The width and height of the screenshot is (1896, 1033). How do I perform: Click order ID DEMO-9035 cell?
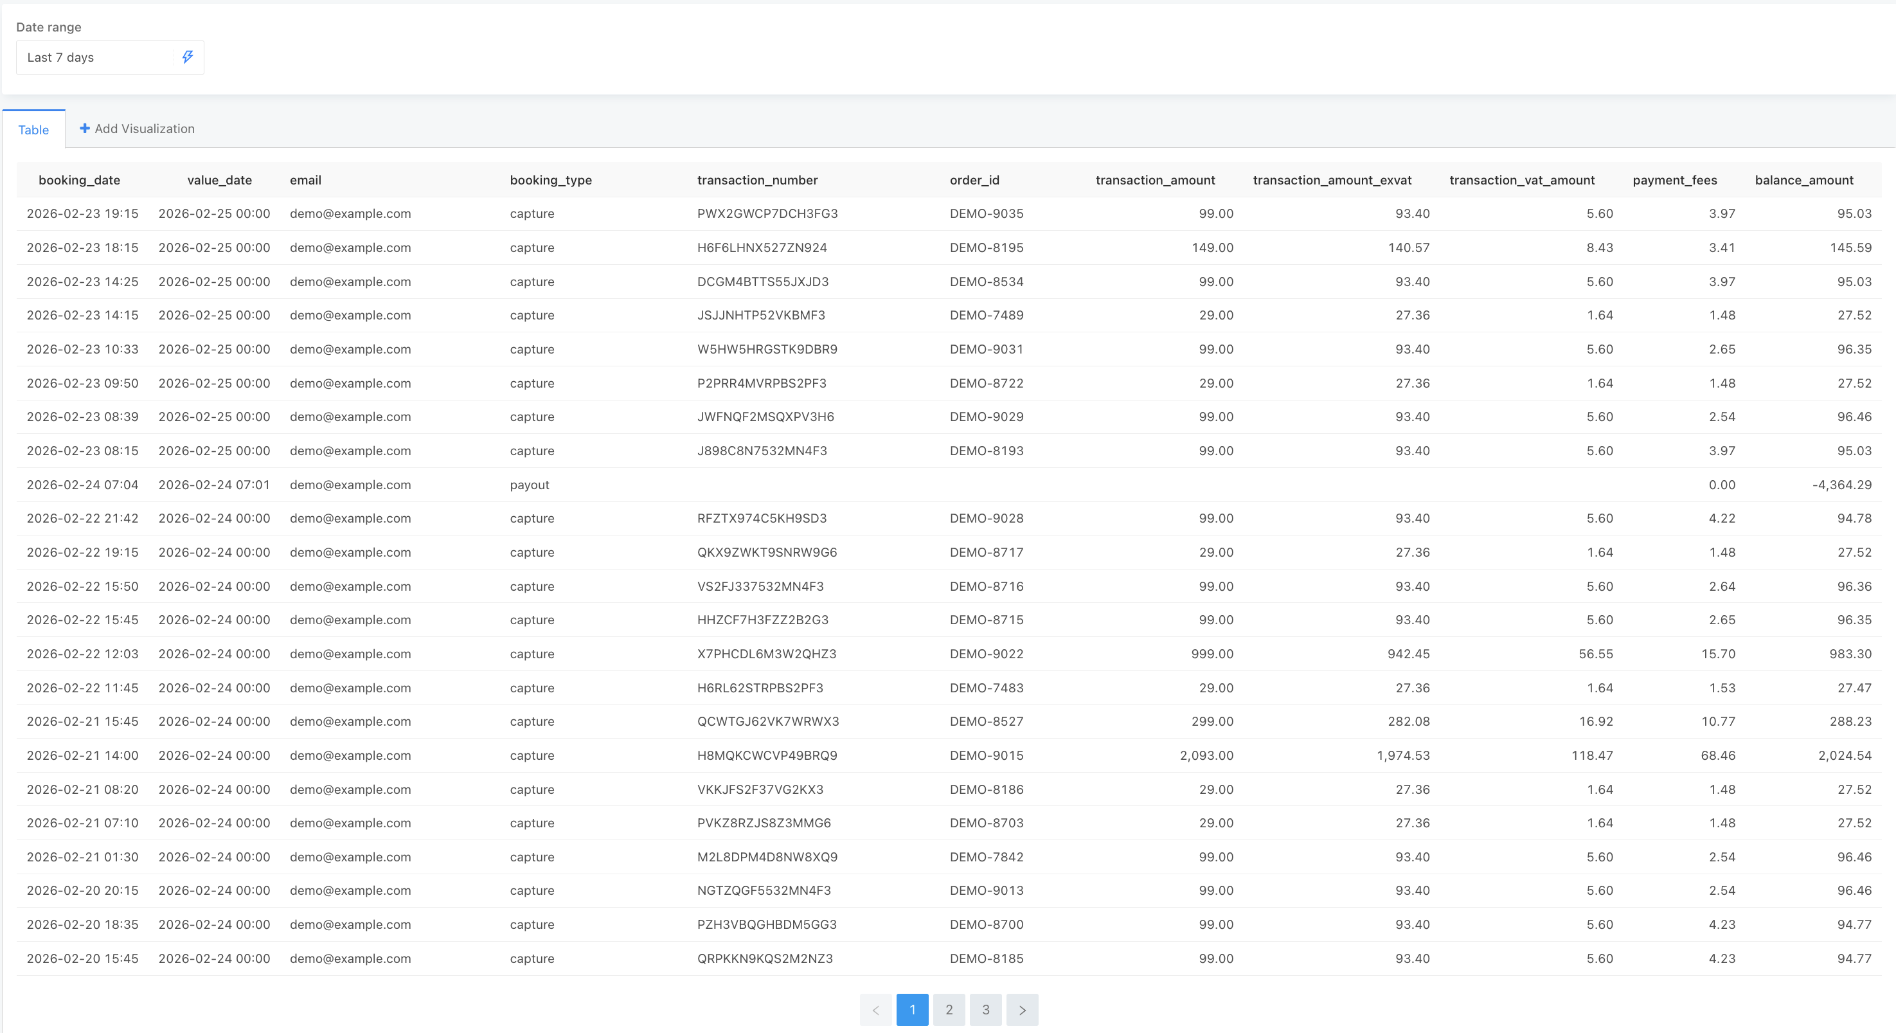pos(987,213)
